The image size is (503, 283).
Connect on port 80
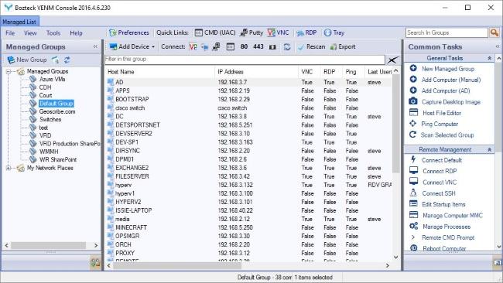(244, 47)
